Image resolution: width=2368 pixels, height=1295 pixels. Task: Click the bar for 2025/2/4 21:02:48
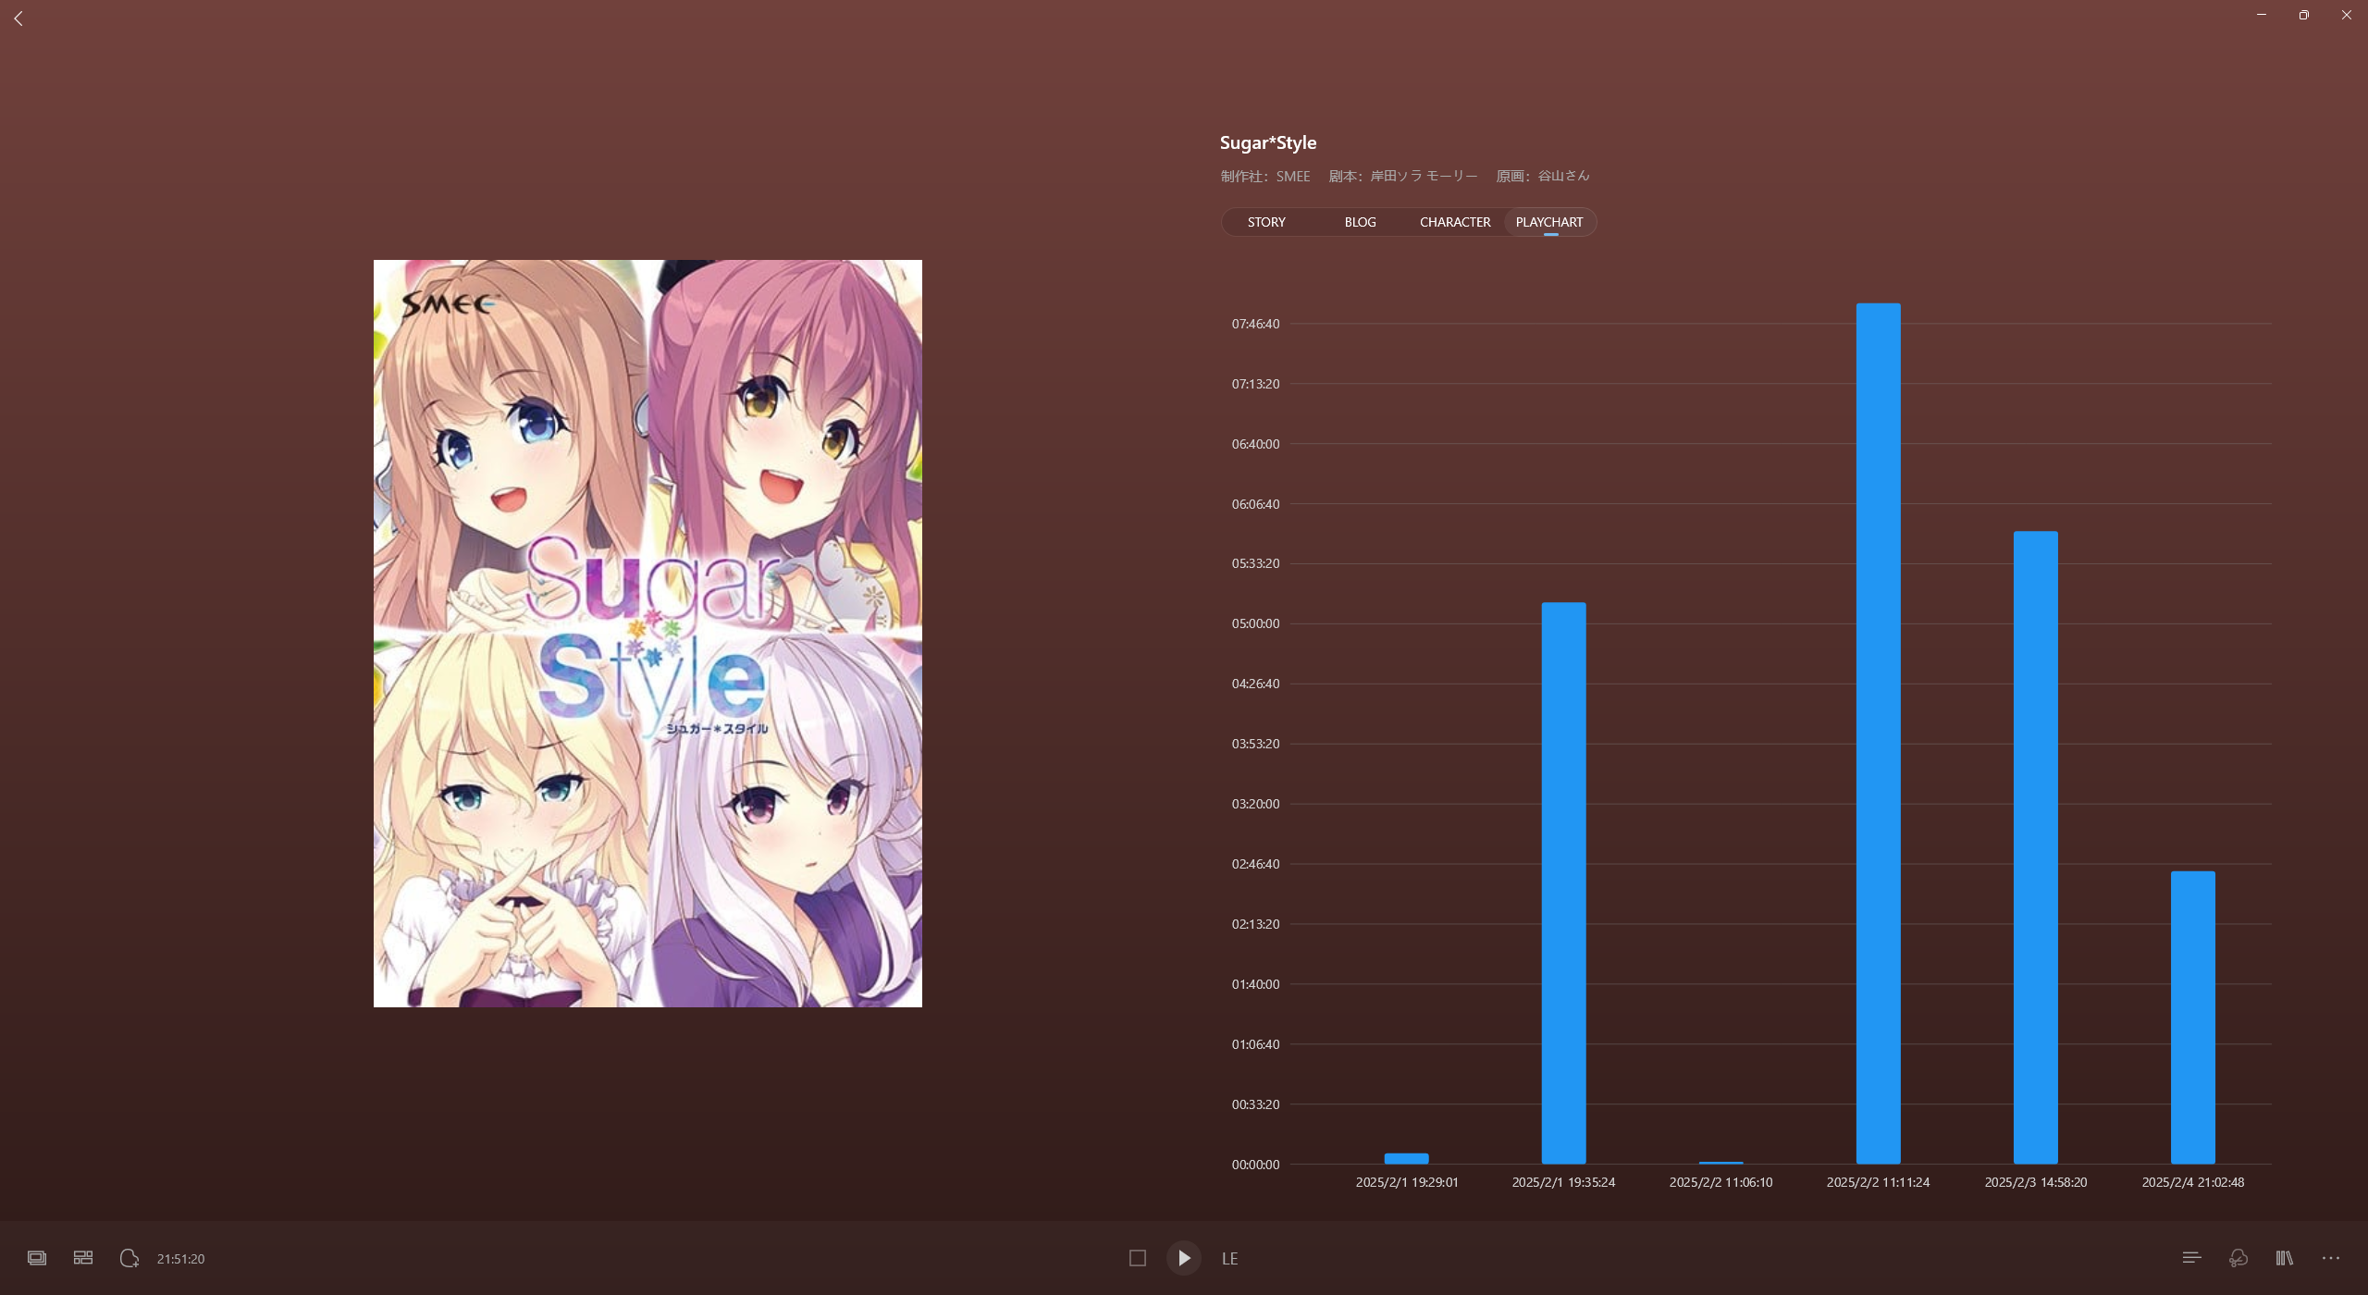(x=2193, y=1017)
